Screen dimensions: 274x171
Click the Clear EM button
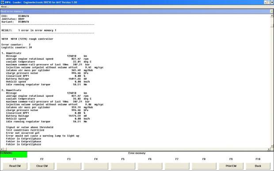point(42,166)
